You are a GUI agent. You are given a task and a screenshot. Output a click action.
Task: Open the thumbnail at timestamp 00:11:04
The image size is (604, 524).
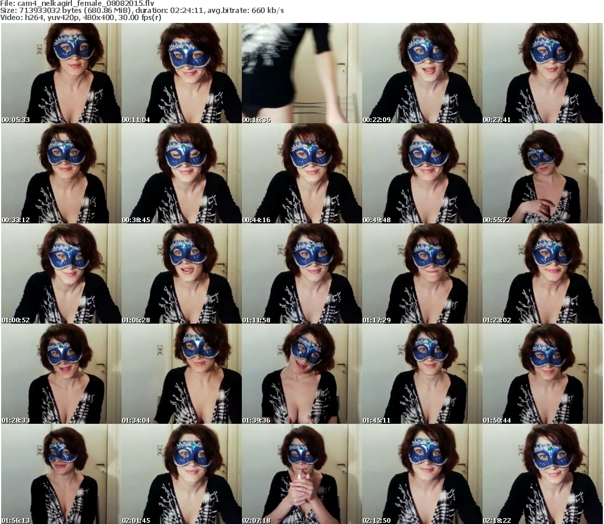[x=182, y=73]
